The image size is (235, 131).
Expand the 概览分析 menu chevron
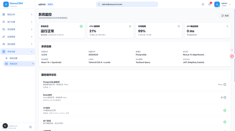32,14
